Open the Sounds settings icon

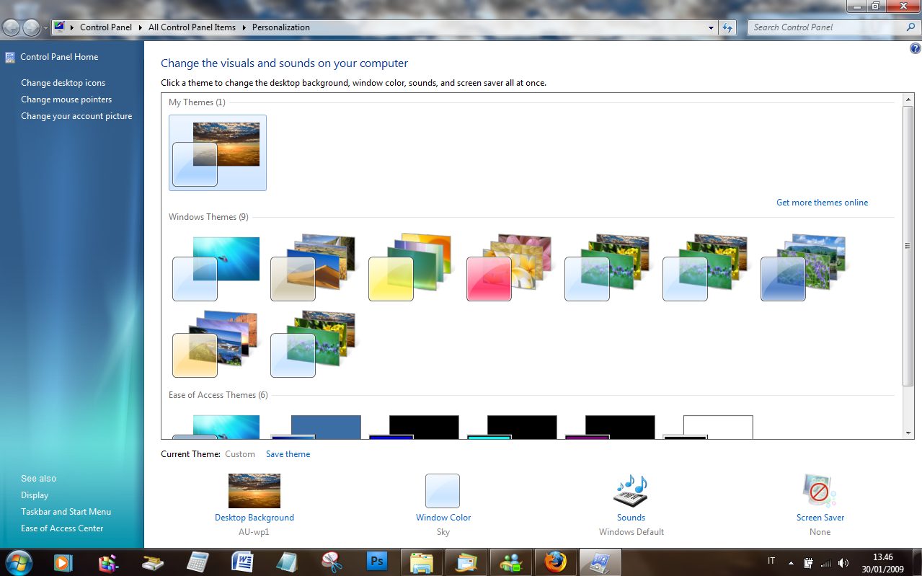point(631,491)
